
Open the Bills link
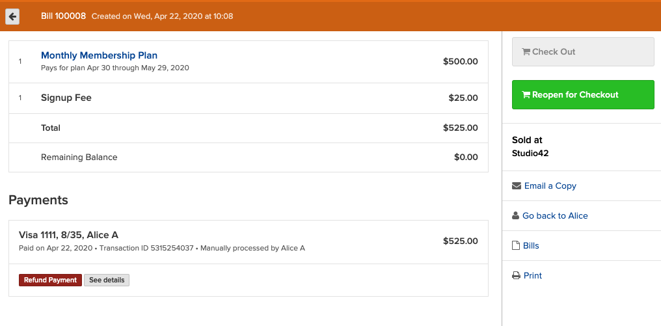coord(531,246)
